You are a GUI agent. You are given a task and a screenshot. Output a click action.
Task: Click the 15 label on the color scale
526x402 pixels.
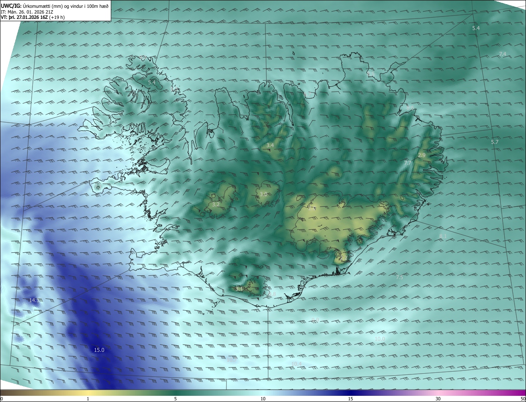coord(351,399)
